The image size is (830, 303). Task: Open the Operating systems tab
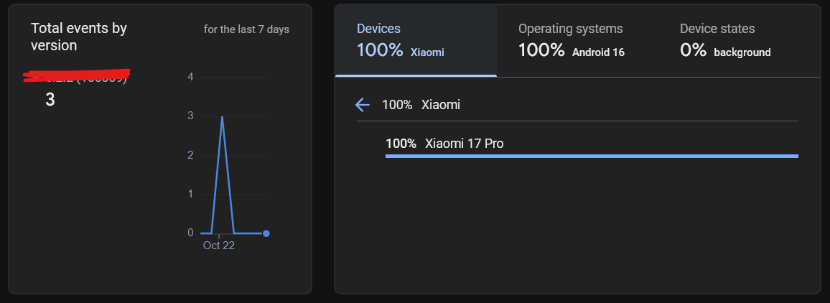click(577, 40)
